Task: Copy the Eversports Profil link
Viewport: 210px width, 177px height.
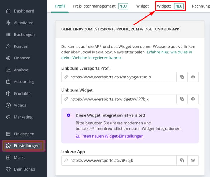Action: (x=182, y=77)
